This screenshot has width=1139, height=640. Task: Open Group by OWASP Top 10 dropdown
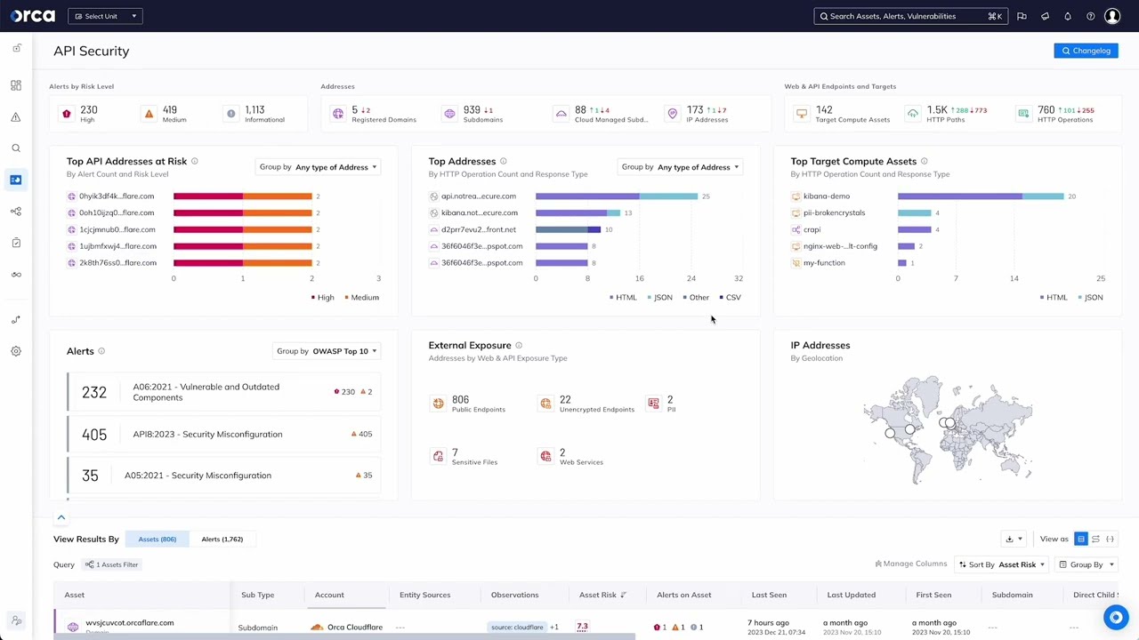[x=326, y=351]
